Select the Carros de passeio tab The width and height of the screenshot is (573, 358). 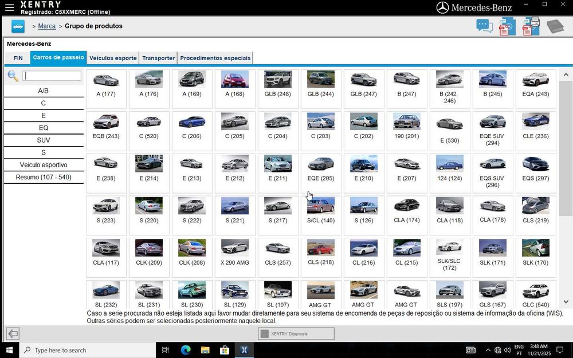coord(58,58)
